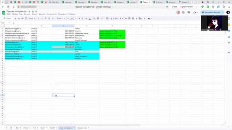Click the Настройки Доступа share button
Screen dimensions: 232x130
[211, 13]
